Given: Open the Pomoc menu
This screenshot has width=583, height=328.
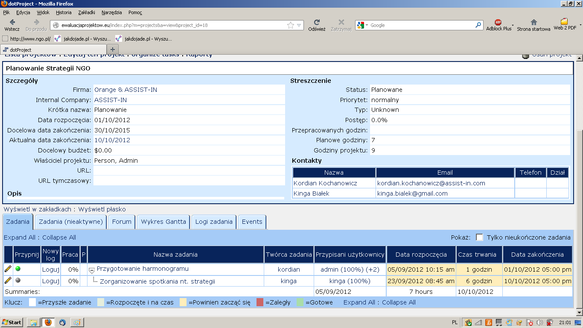Looking at the screenshot, I should click(135, 12).
